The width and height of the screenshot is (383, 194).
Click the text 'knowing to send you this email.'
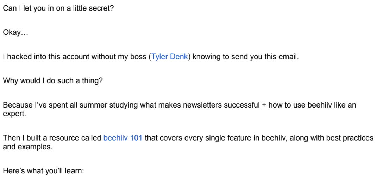[245, 57]
